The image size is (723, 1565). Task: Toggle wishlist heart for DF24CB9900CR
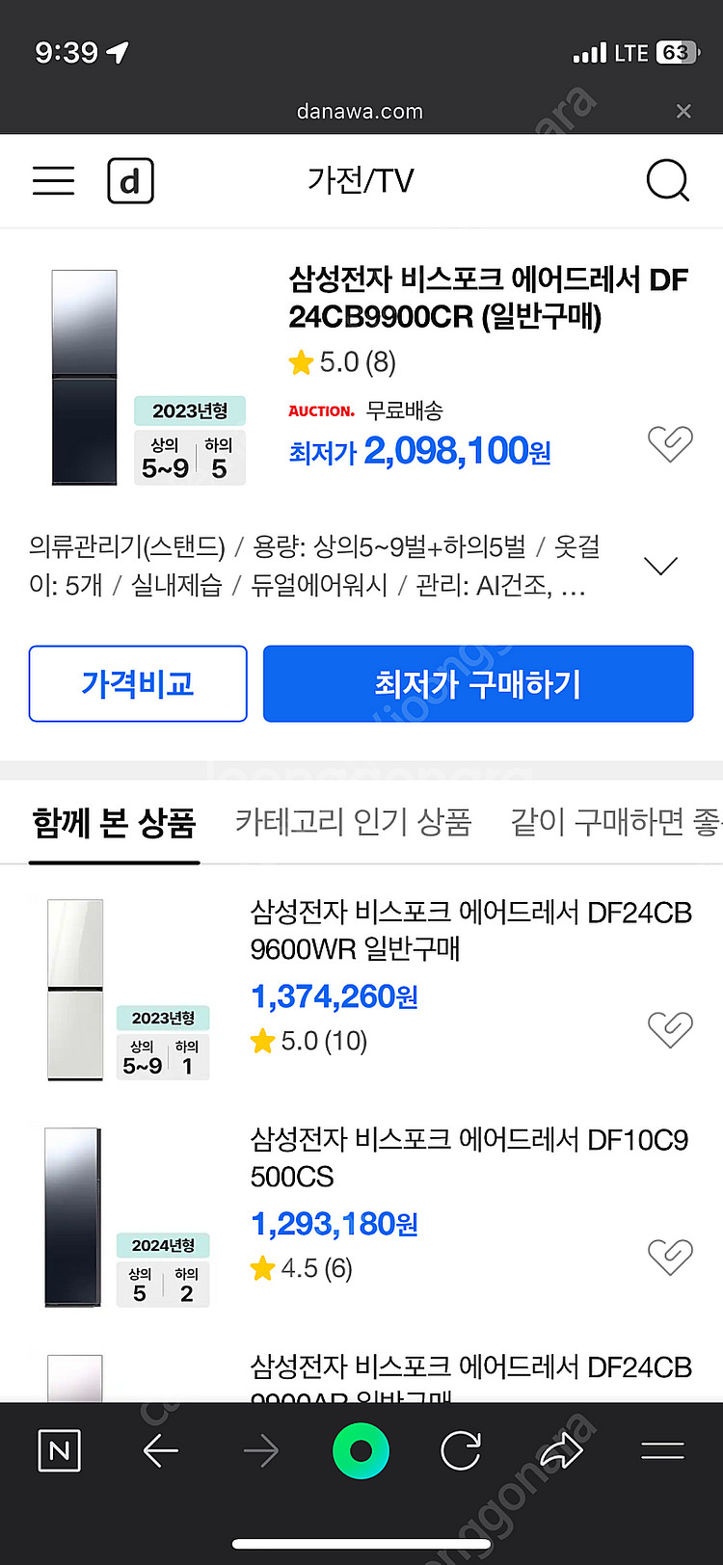[x=670, y=444]
